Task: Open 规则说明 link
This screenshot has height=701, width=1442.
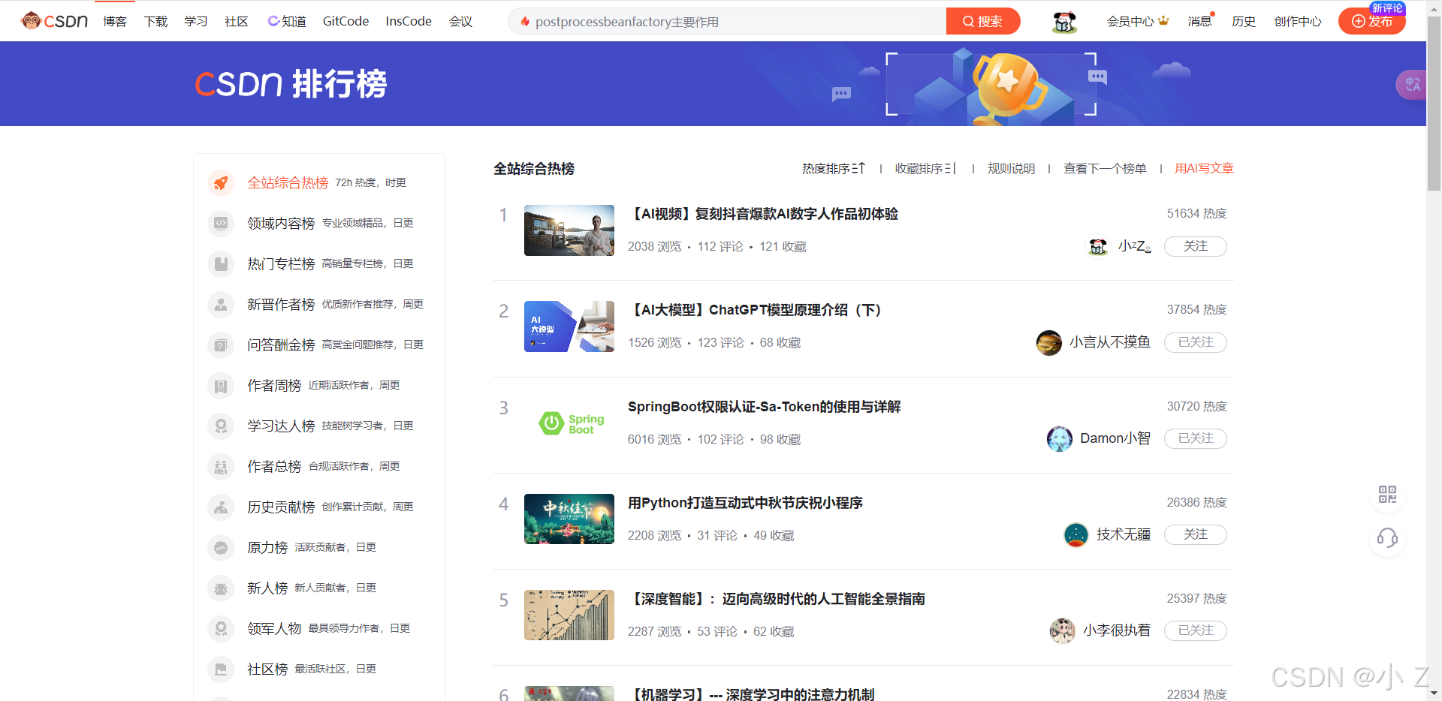Action: (x=1011, y=169)
